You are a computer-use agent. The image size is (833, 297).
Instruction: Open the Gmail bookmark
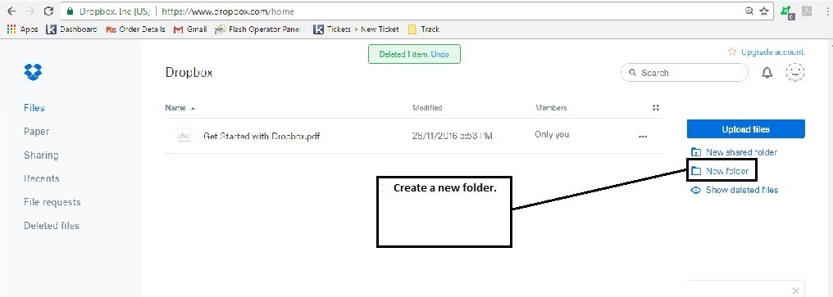coord(190,29)
